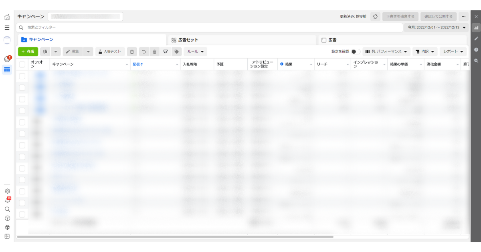Viewport: 481px width, 252px height.
Task: Open notifications bell with 15 badge
Action: tap(7, 200)
